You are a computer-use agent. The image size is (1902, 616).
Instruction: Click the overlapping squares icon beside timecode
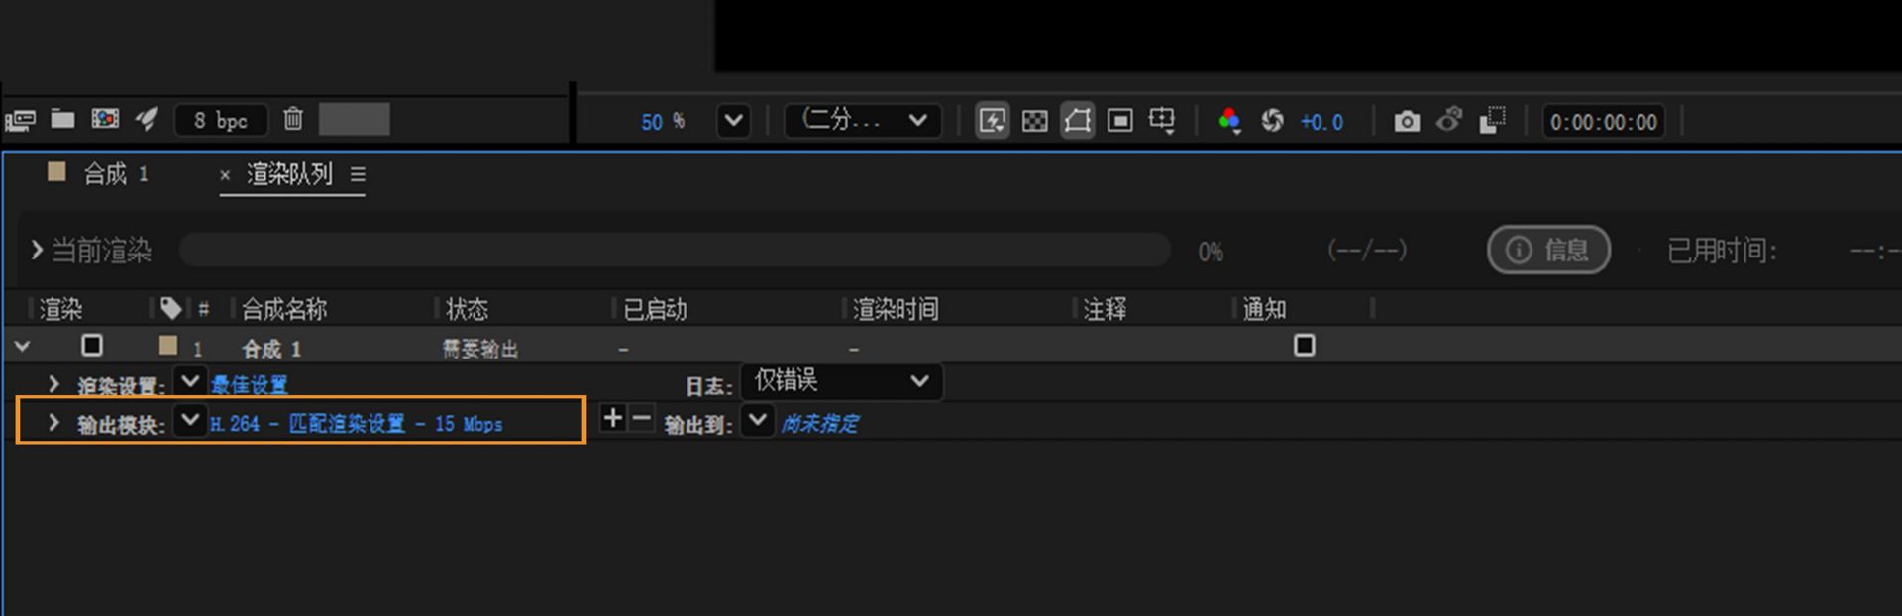tap(1492, 120)
